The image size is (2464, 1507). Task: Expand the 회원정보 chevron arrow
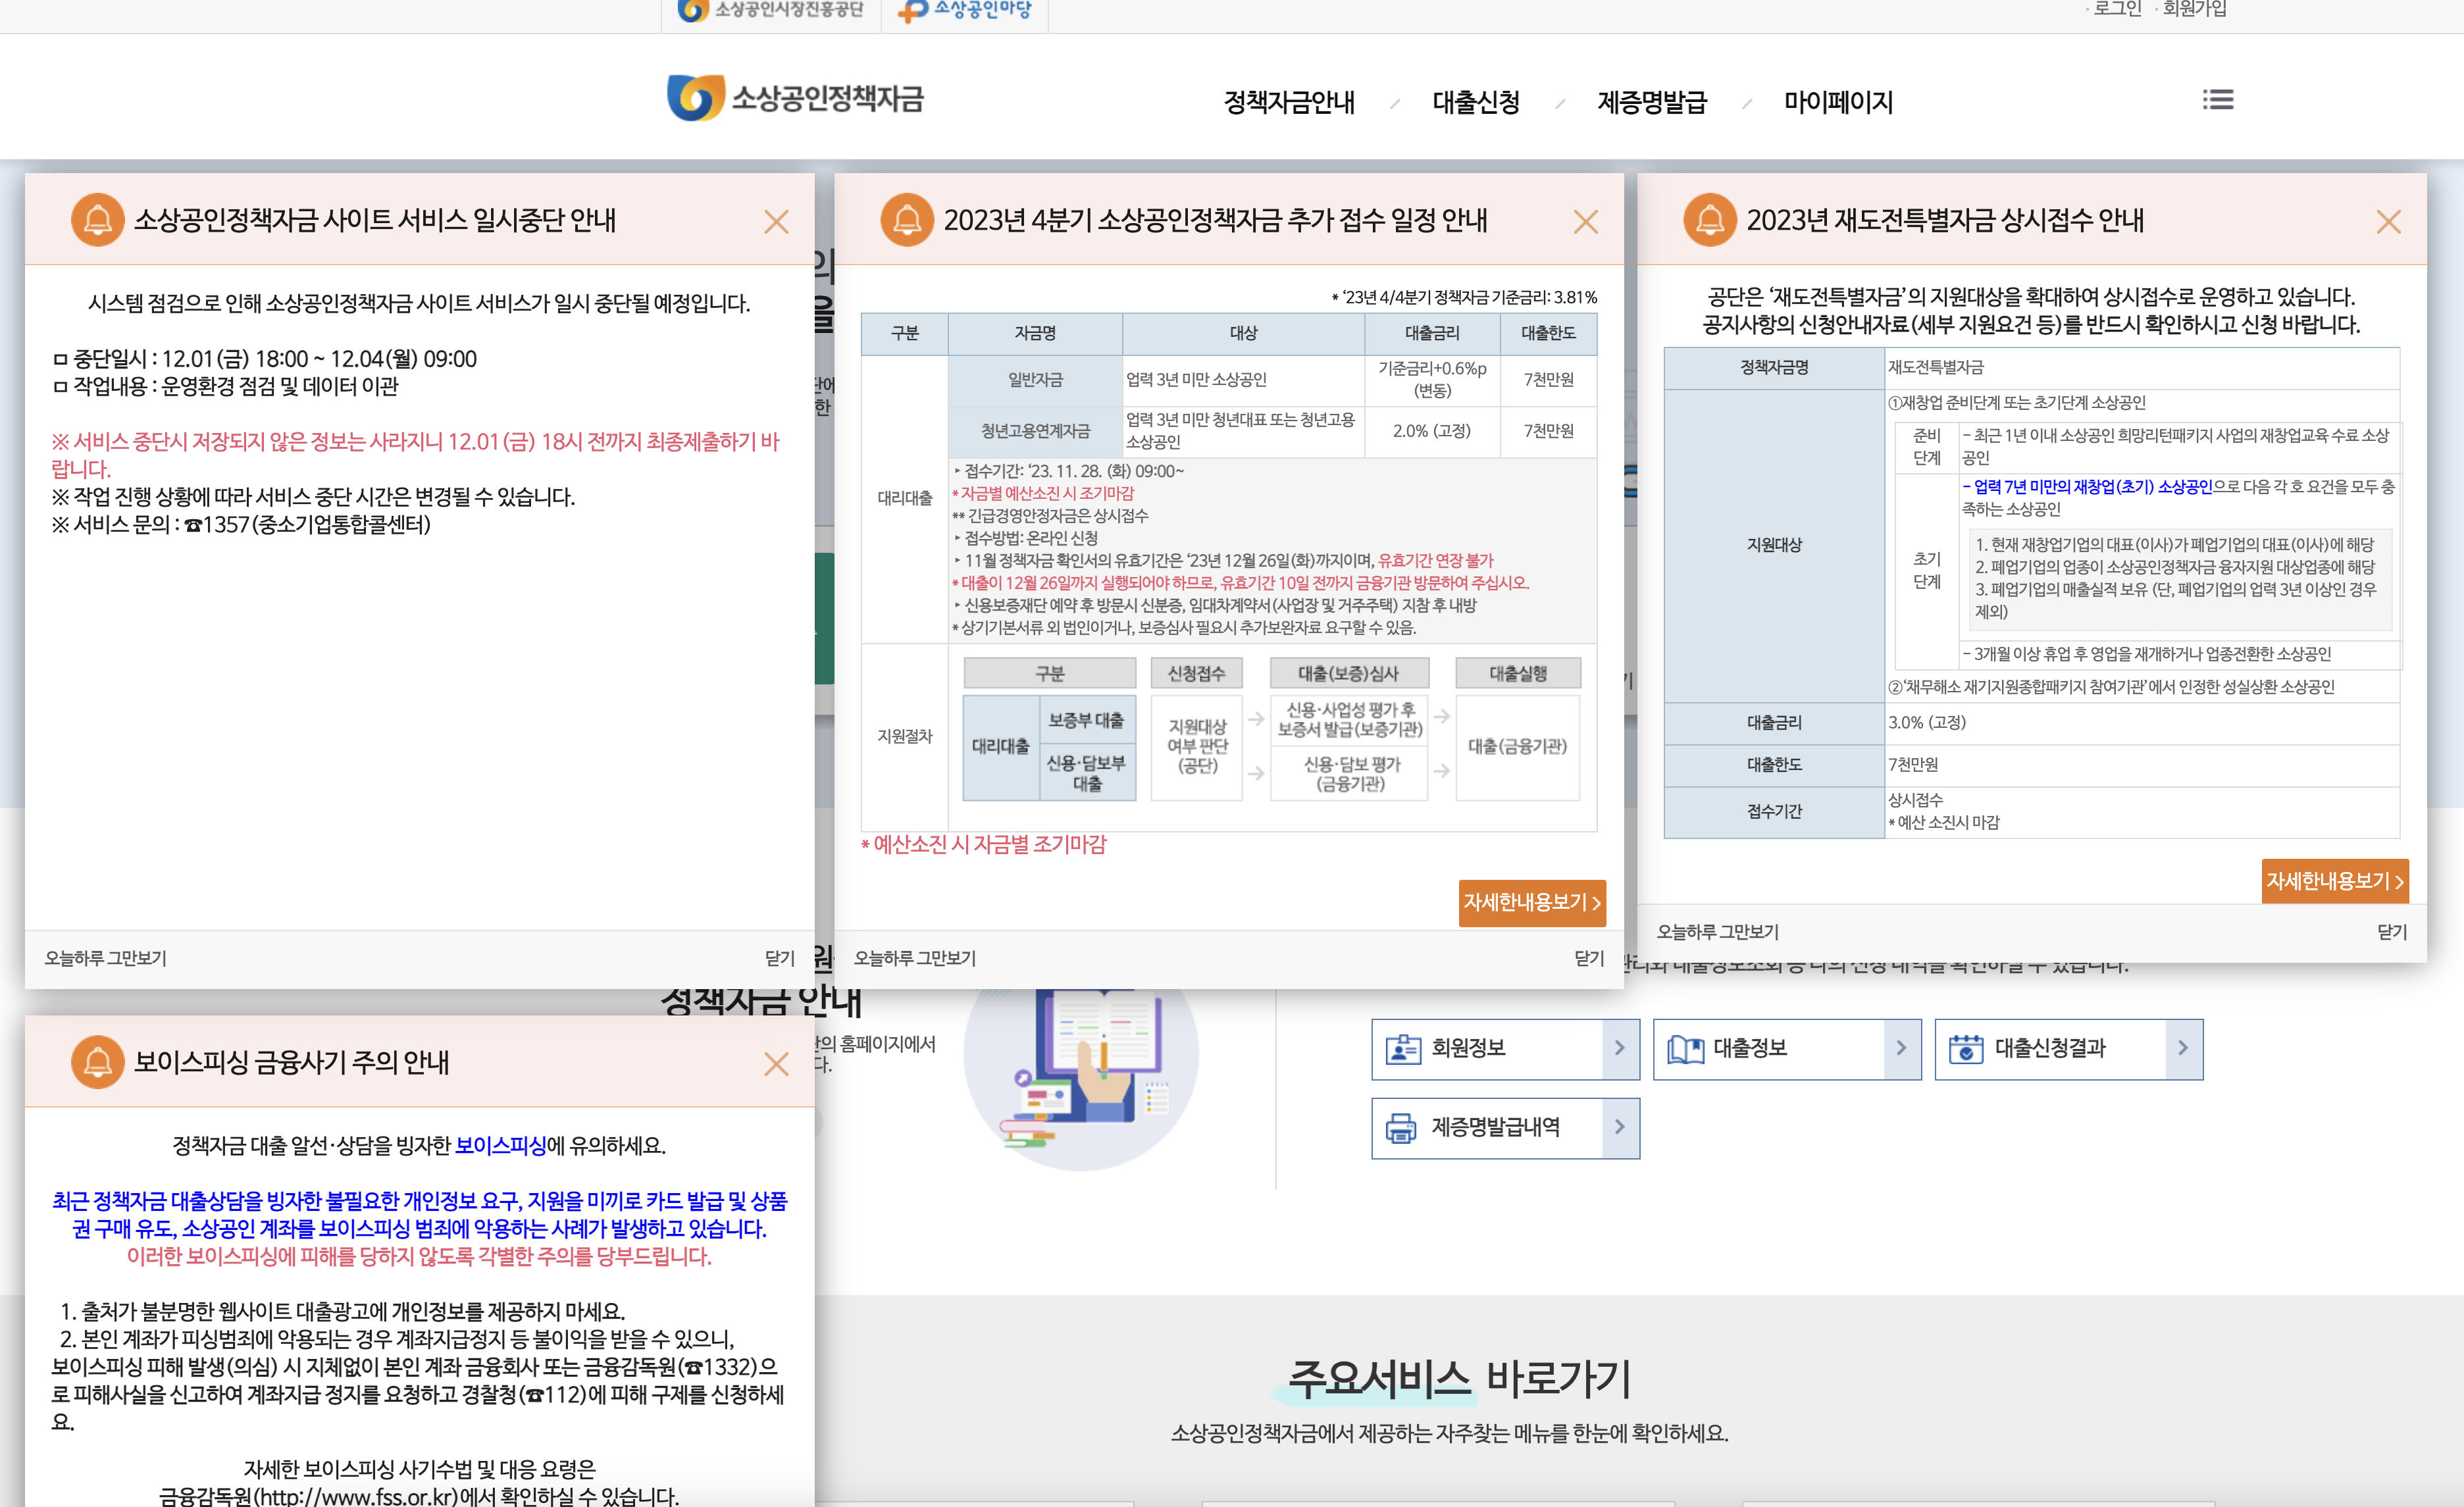1620,1048
